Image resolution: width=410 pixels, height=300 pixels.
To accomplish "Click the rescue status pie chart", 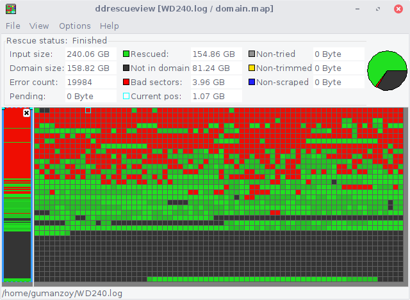I will tap(387, 71).
